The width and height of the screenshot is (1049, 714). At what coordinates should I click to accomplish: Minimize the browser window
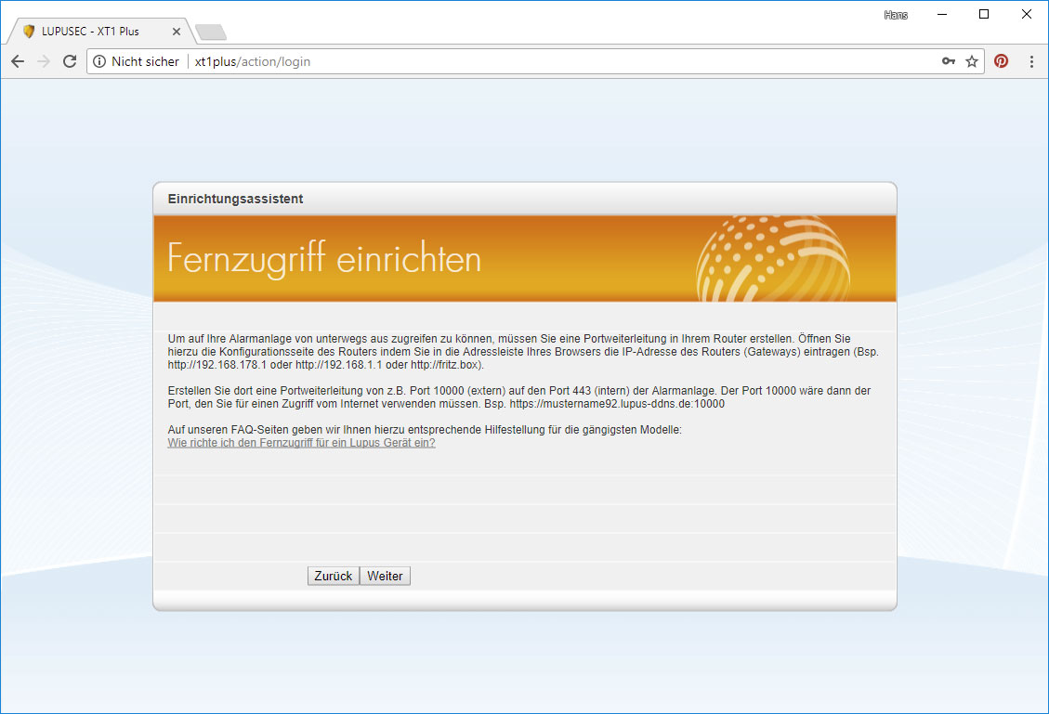941,14
